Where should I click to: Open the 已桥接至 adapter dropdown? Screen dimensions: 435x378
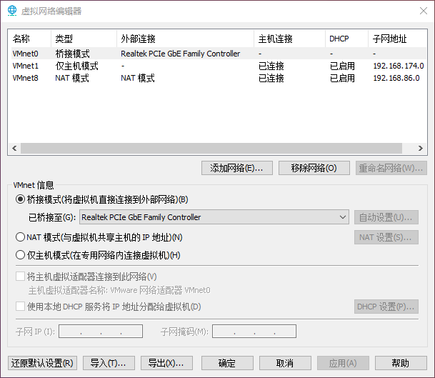click(214, 217)
